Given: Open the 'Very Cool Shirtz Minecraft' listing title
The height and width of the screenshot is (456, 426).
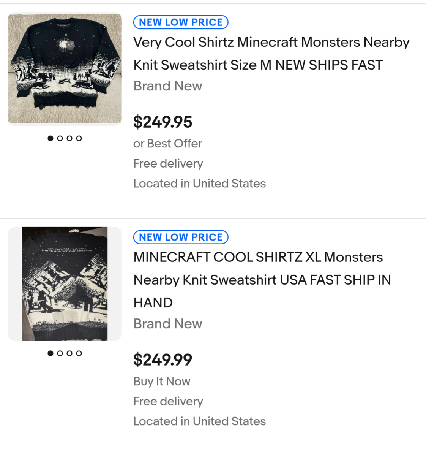Looking at the screenshot, I should (x=271, y=53).
